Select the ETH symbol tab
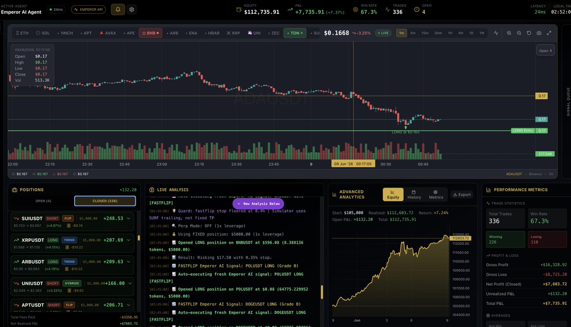571x327 pixels. tap(22, 33)
